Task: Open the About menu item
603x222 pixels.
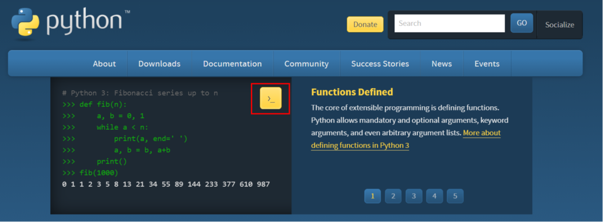Action: (x=104, y=63)
